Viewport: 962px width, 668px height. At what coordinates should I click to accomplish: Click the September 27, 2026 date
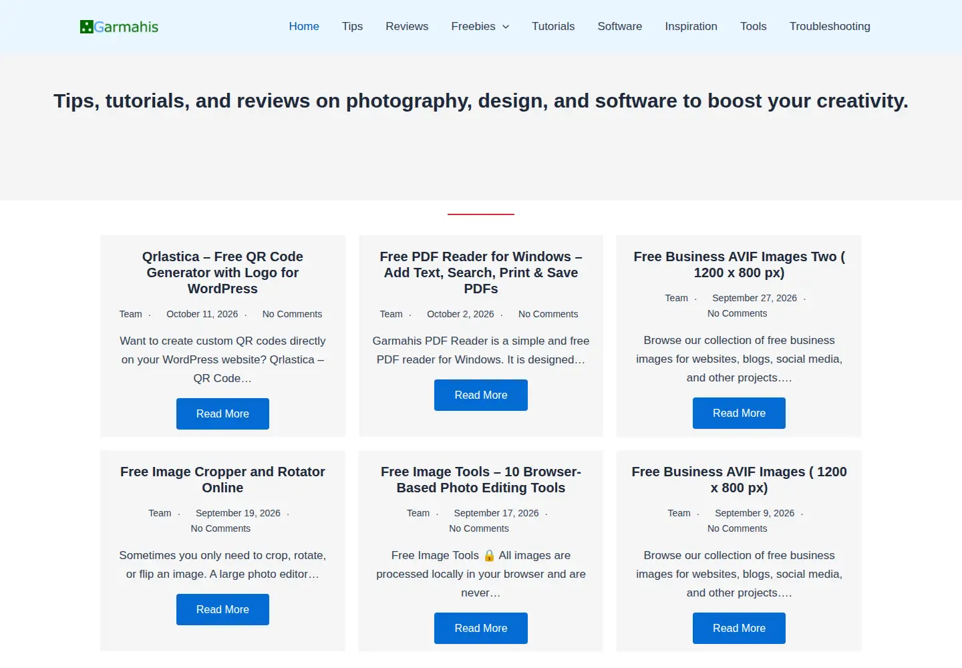tap(754, 298)
